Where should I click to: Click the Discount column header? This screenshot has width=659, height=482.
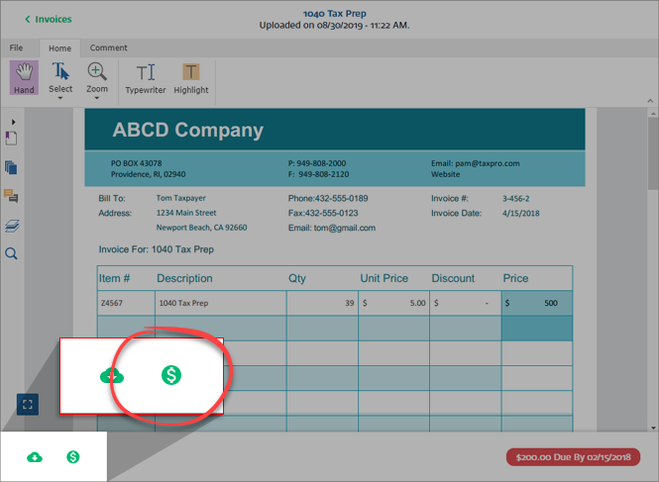(453, 278)
